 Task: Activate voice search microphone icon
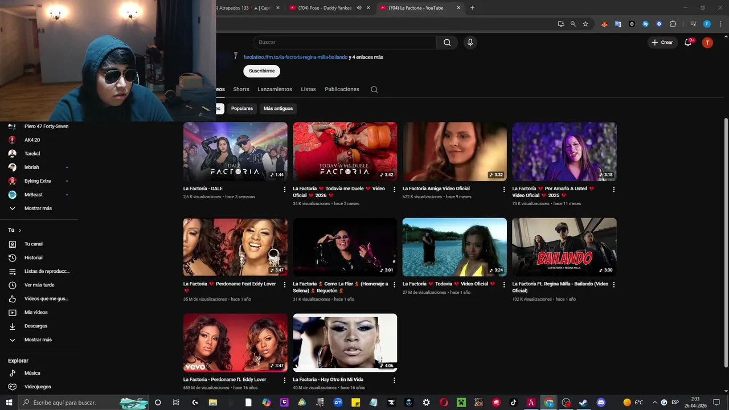click(x=470, y=42)
